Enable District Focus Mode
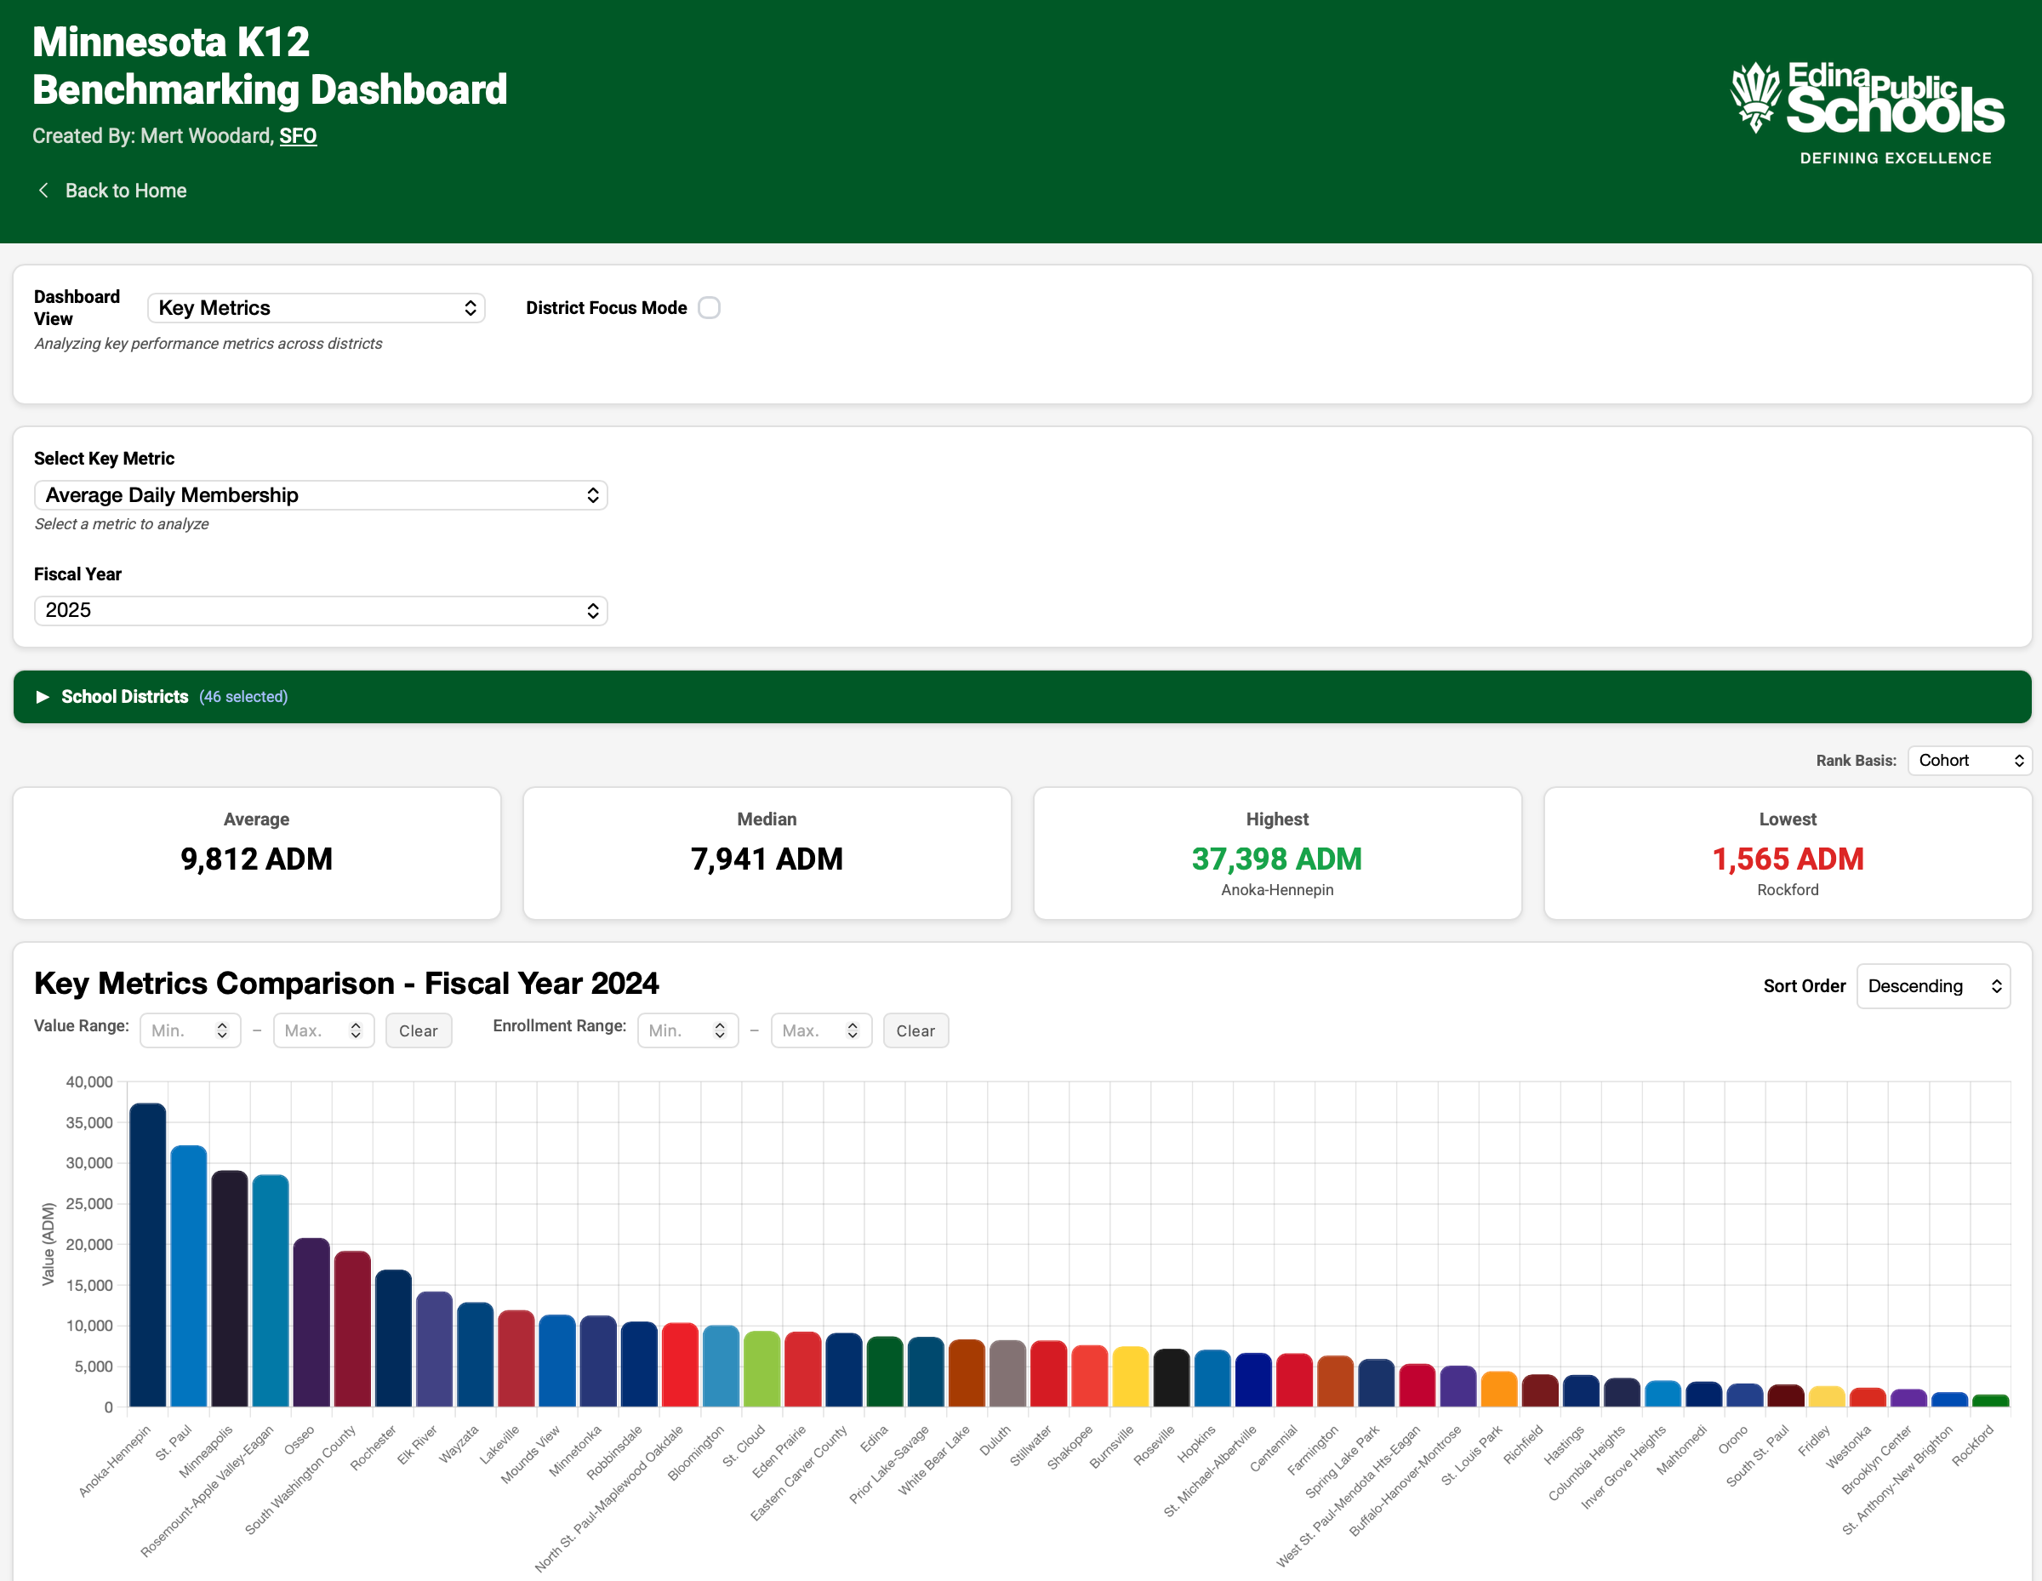2042x1581 pixels. 709,306
